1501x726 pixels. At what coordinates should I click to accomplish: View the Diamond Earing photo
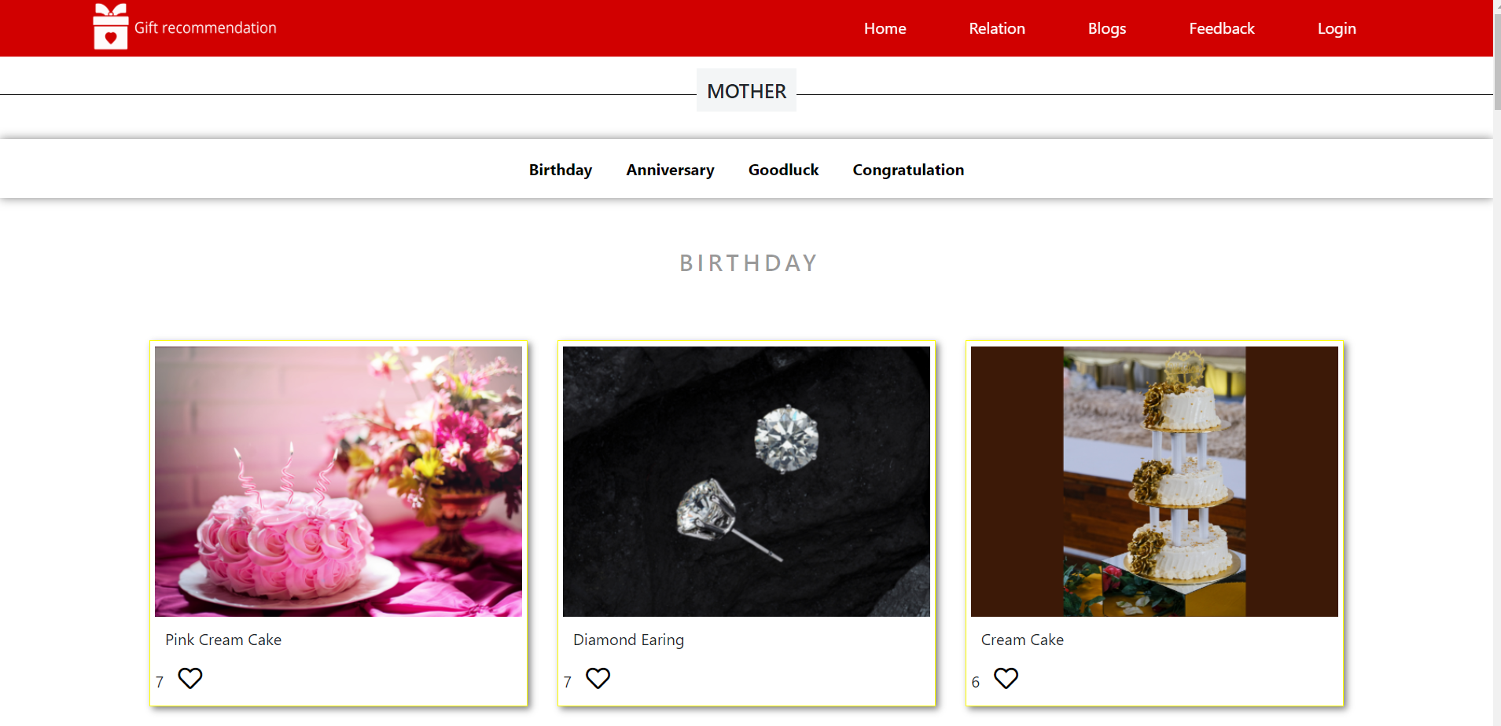coord(746,482)
